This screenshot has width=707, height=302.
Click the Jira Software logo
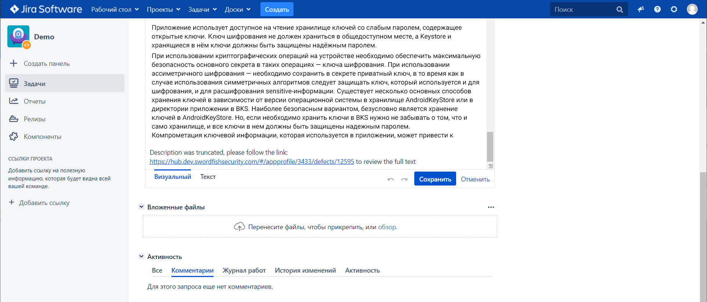[x=46, y=9]
